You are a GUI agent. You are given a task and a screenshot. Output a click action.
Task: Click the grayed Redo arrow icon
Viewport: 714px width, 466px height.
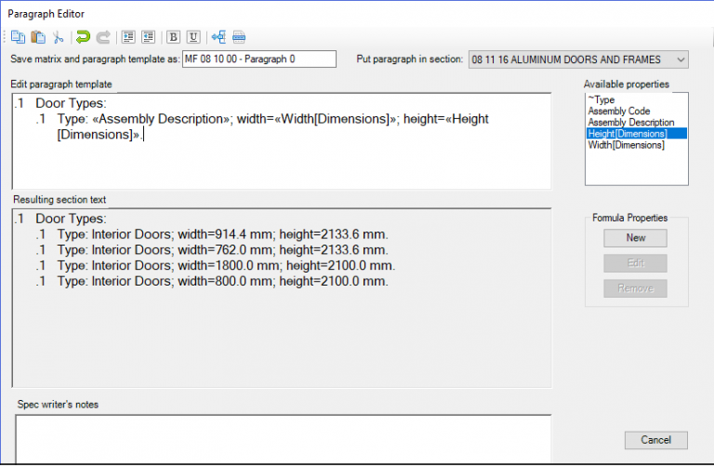(103, 37)
